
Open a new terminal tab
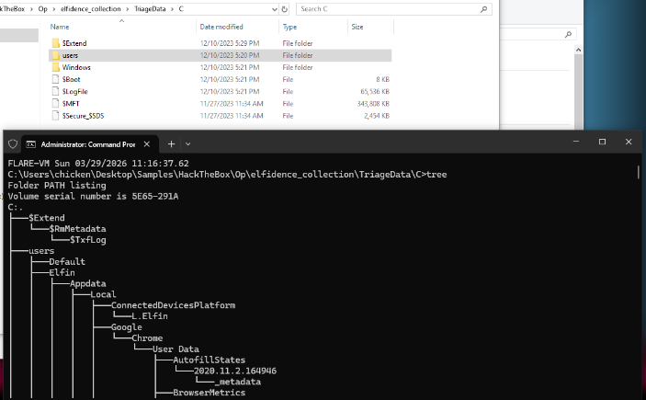[171, 143]
